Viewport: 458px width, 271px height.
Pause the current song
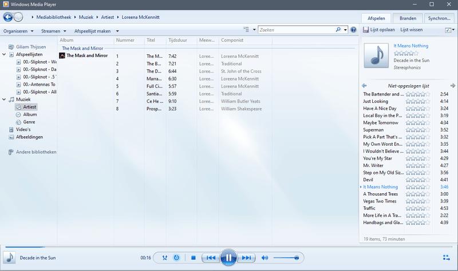click(x=228, y=258)
